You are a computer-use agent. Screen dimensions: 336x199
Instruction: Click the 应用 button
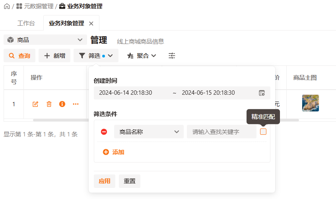[x=105, y=181]
